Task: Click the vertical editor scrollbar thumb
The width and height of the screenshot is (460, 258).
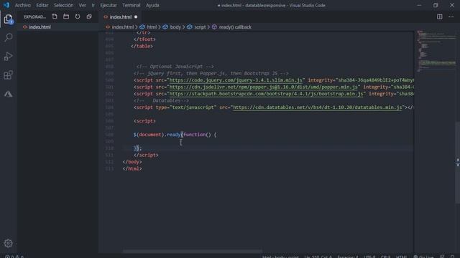Action: [458, 162]
